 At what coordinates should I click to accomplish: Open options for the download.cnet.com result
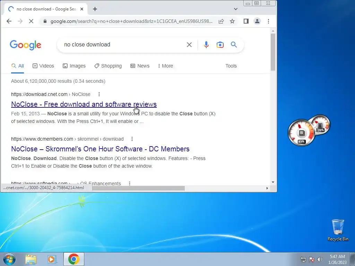(x=99, y=94)
